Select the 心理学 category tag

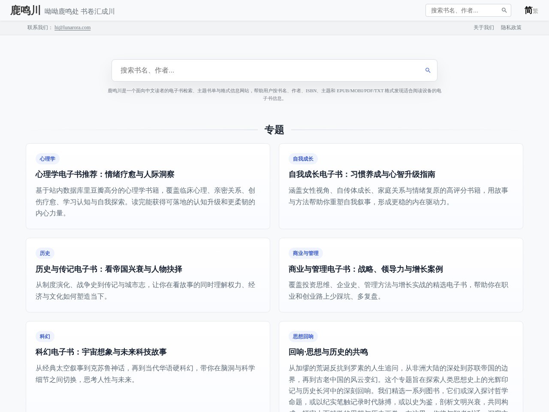click(x=48, y=159)
